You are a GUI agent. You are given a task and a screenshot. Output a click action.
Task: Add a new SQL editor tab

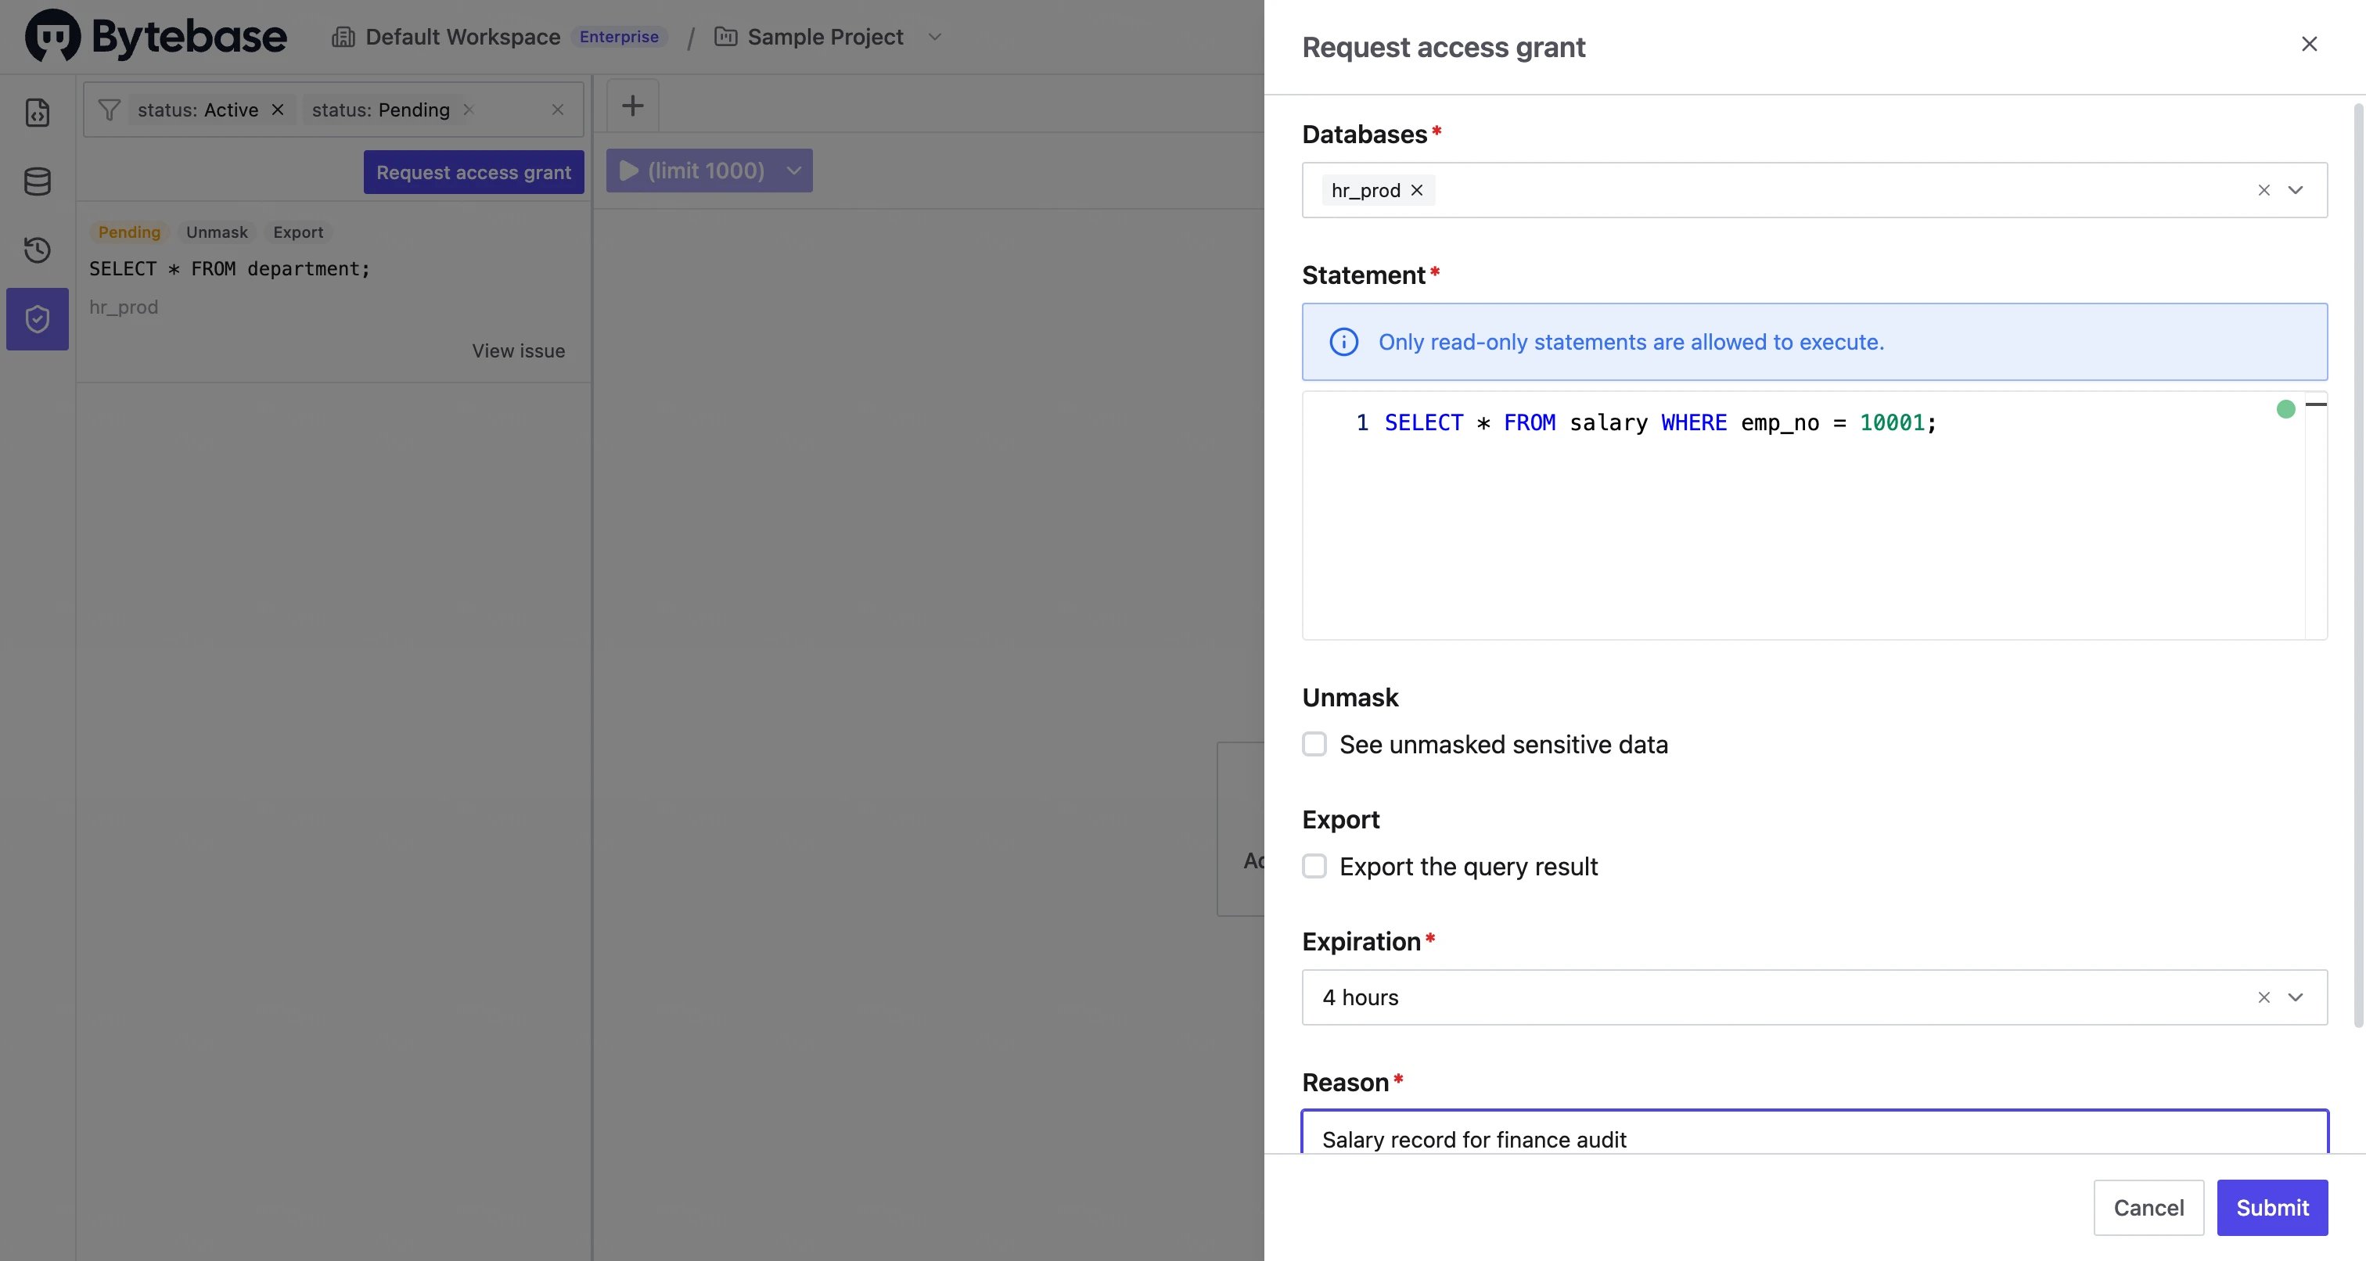pos(633,106)
